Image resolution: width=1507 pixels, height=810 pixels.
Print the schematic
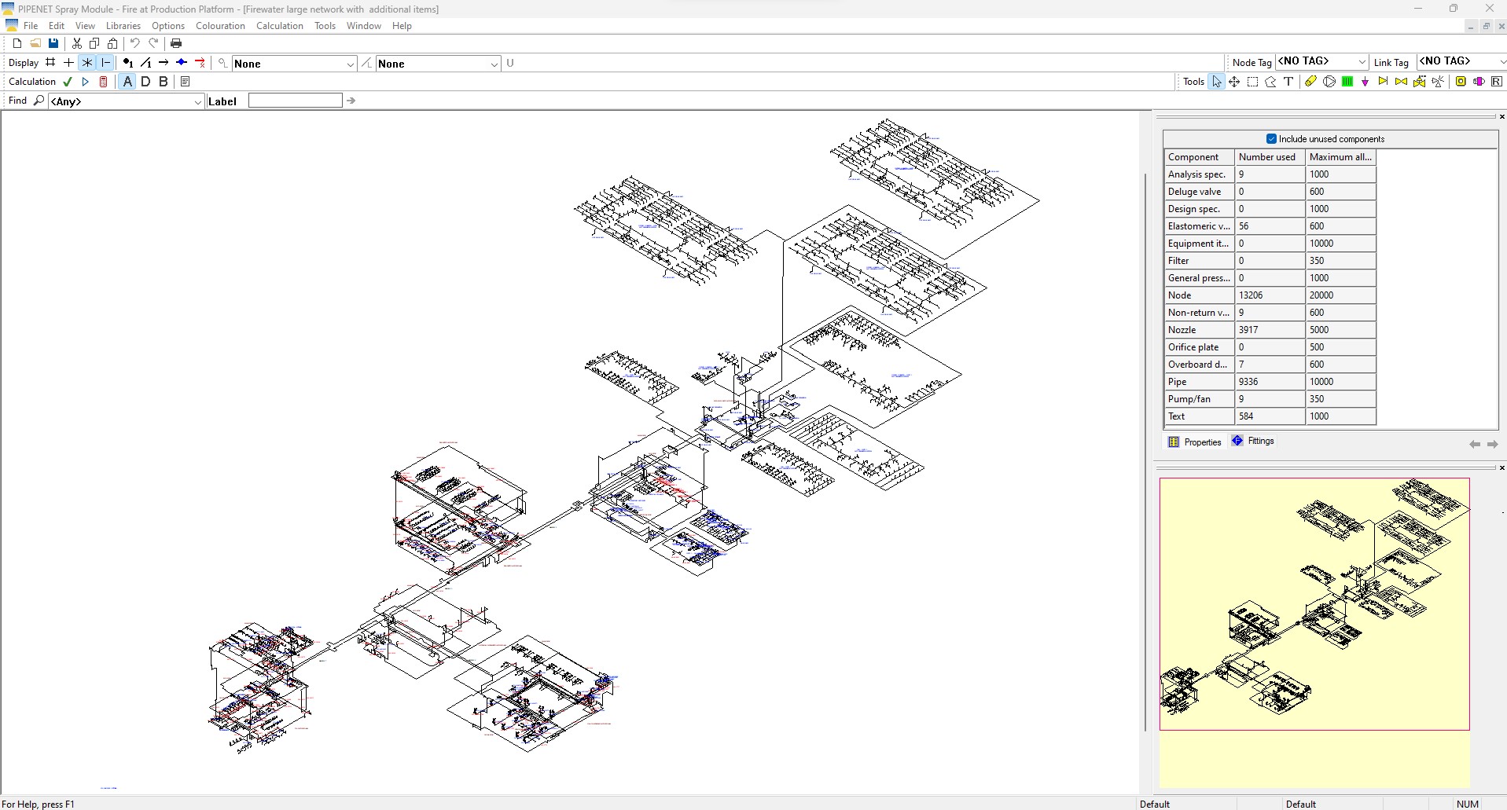[x=176, y=44]
